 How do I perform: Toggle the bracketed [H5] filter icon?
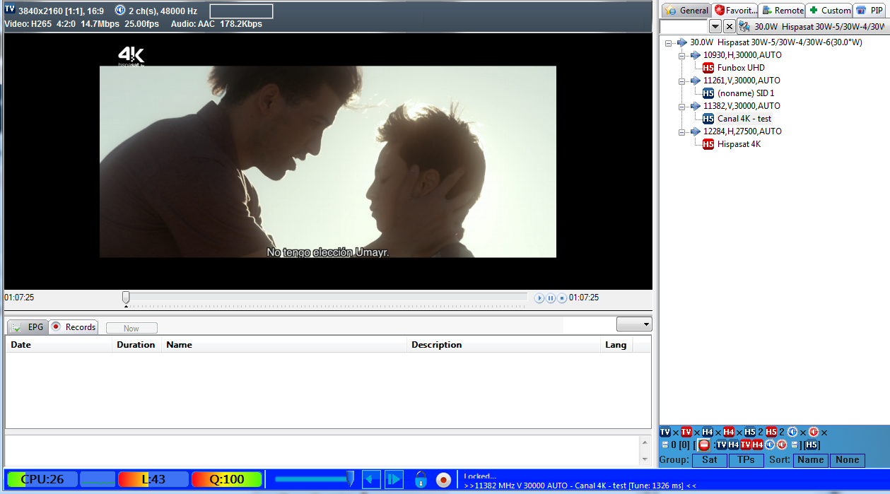tap(812, 445)
